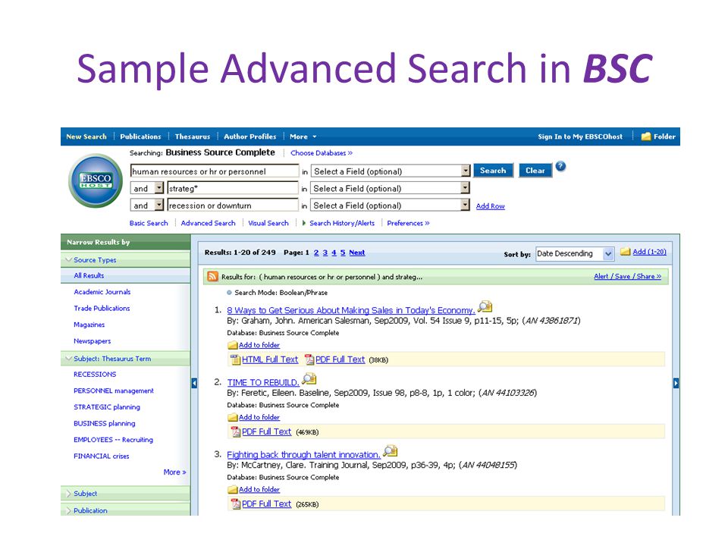Switch to Visual Search
This screenshot has height=546, width=728.
pyautogui.click(x=268, y=223)
